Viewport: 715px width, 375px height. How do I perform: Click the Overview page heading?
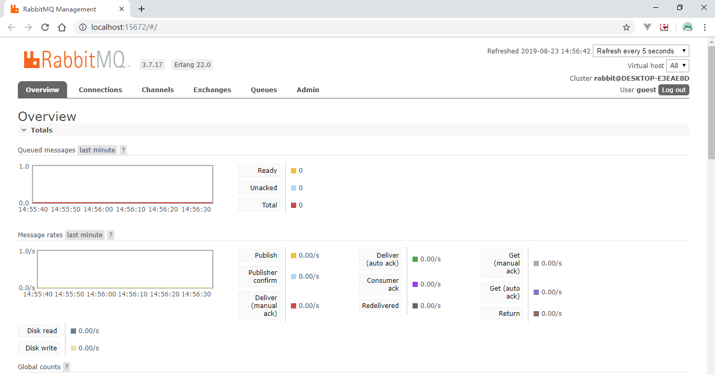point(47,116)
